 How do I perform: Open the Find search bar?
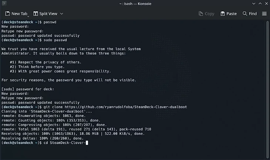tap(250, 14)
